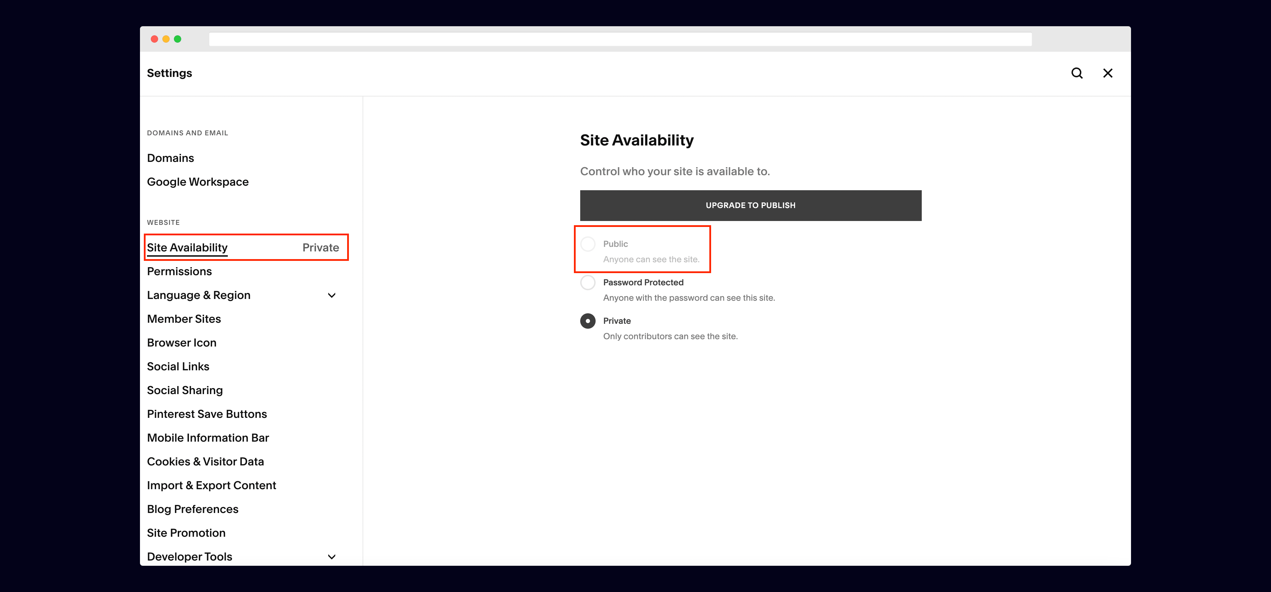Select the Public radio option
Image resolution: width=1271 pixels, height=592 pixels.
588,244
